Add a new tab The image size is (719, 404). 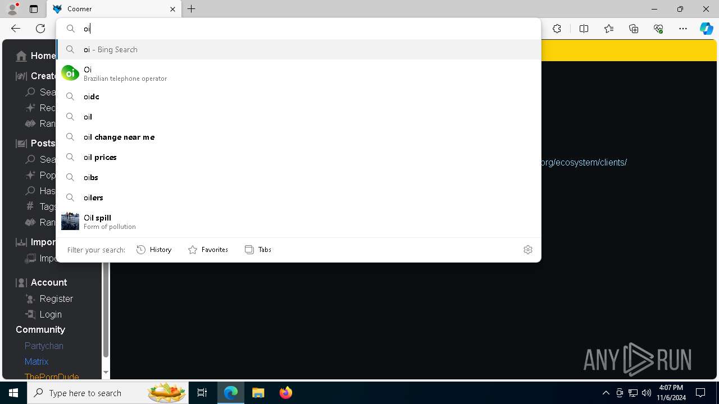click(x=192, y=9)
